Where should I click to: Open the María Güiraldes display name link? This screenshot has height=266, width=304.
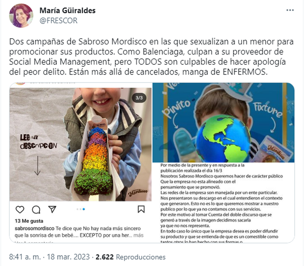pyautogui.click(x=67, y=10)
